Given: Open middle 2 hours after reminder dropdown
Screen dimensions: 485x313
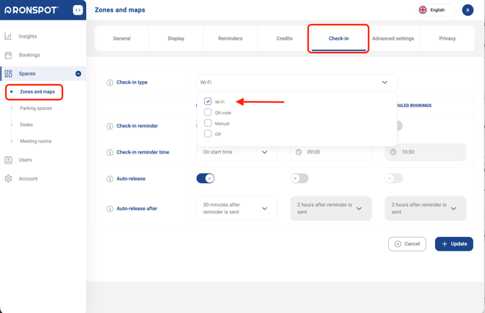Looking at the screenshot, I should coord(331,209).
